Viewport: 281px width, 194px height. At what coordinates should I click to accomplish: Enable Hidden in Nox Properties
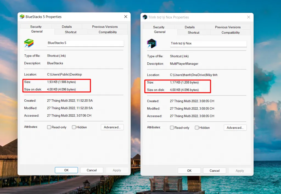click(196, 128)
